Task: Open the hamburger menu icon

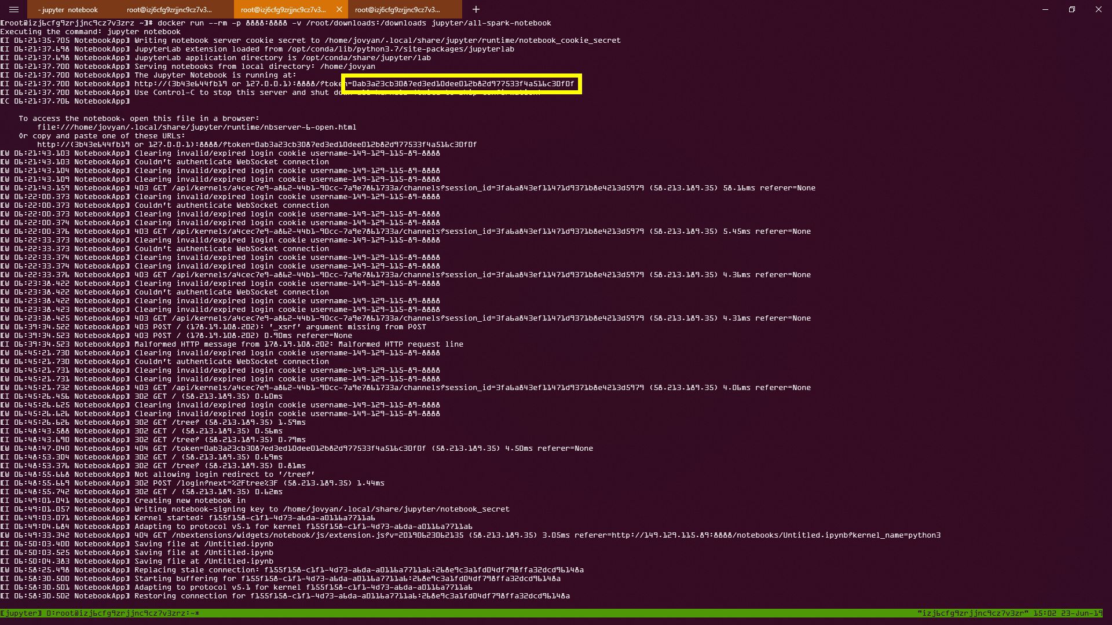Action: 14,9
